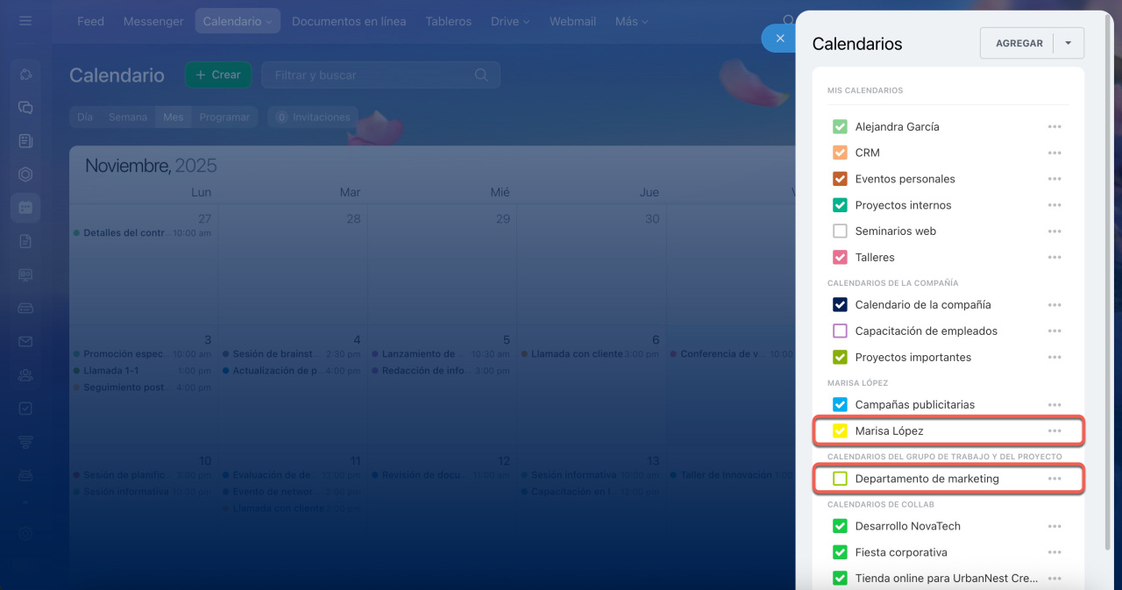The width and height of the screenshot is (1122, 590).
Task: Click the Filtrar y buscar input field
Action: coord(368,75)
